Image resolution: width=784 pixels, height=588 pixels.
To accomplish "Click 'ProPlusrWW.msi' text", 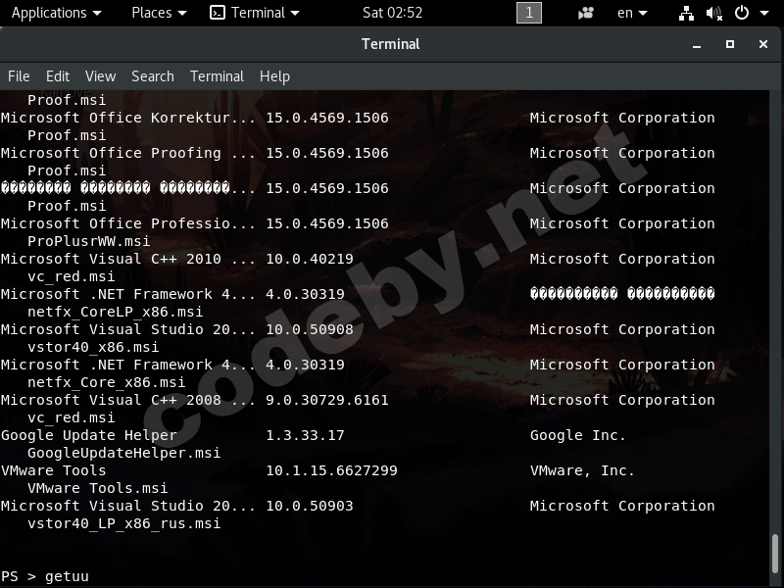I will 88,241.
